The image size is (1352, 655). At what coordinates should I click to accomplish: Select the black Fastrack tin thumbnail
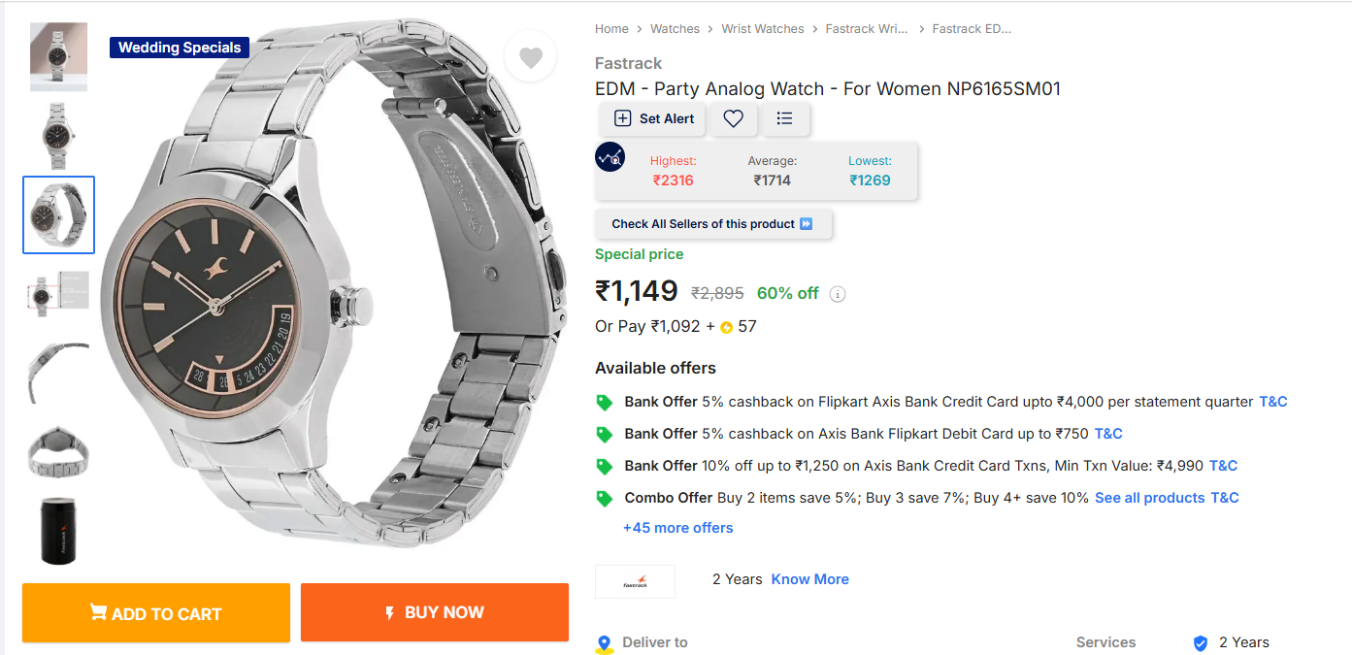58,530
